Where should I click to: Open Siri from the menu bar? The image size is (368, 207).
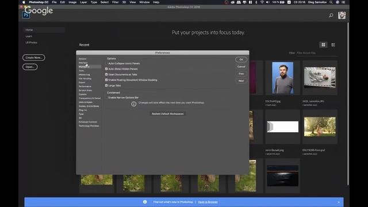pyautogui.click(x=338, y=2)
